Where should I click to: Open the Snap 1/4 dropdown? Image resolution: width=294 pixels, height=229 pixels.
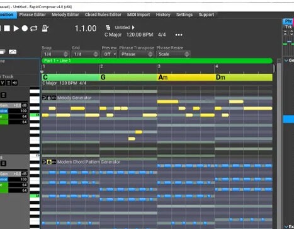(55, 54)
